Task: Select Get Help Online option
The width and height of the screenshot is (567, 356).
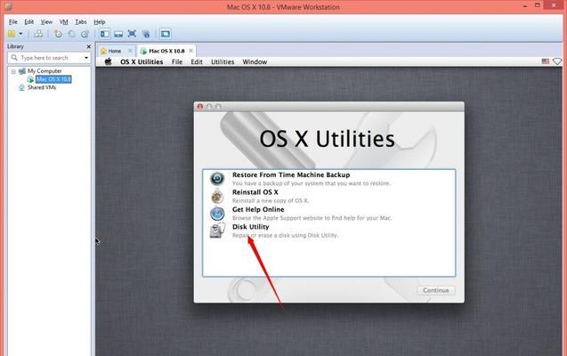Action: tap(329, 214)
